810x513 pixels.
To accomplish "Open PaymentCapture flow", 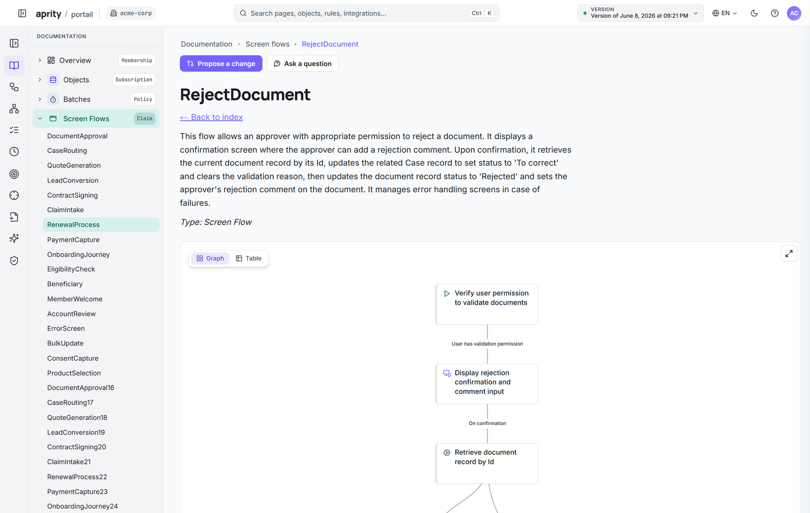I will coord(73,240).
